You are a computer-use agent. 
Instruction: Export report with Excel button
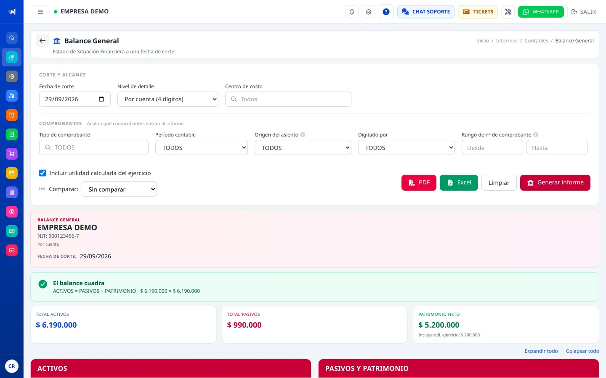pyautogui.click(x=459, y=183)
